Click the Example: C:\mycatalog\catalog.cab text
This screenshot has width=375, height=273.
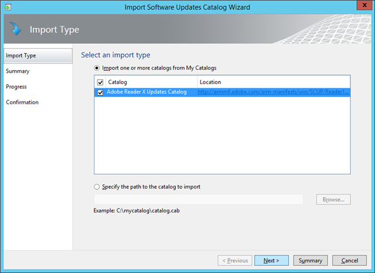click(x=137, y=210)
